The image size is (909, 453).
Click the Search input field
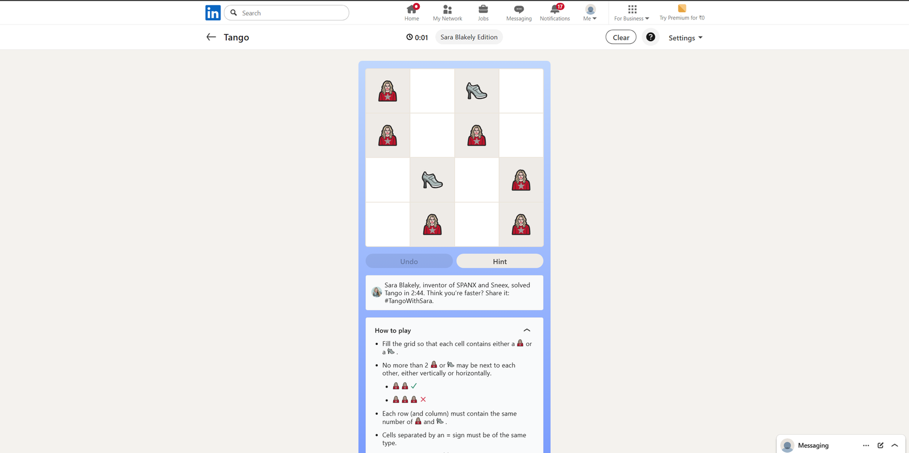(286, 13)
